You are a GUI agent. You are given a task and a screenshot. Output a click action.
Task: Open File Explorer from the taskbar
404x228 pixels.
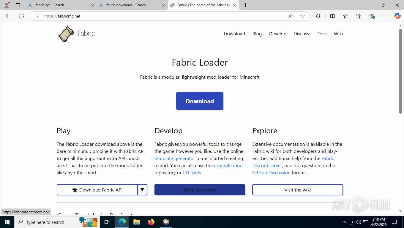(x=136, y=222)
